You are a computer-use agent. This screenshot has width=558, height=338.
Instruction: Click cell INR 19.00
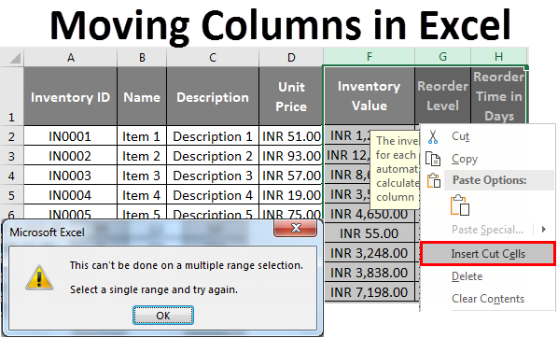coord(291,194)
